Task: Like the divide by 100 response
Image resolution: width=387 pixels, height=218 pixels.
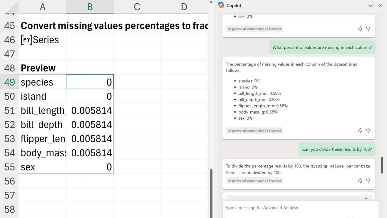Action: (360, 180)
